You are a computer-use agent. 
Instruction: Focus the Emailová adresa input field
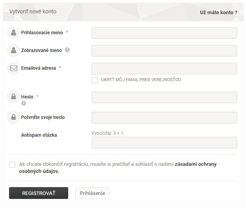(164, 69)
